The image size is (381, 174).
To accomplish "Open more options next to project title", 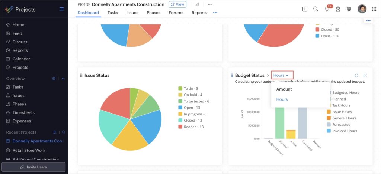I will click(x=210, y=4).
